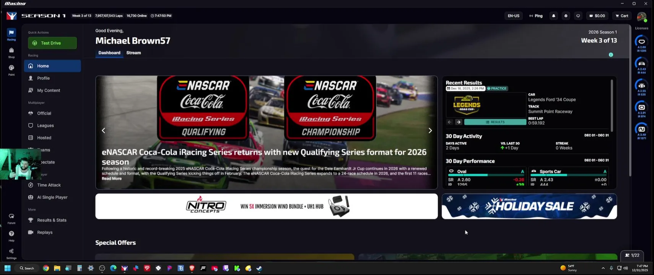Screen dimensions: 654x275
Task: Open the Nitro Concepts giveaway banner
Action: tap(267, 206)
